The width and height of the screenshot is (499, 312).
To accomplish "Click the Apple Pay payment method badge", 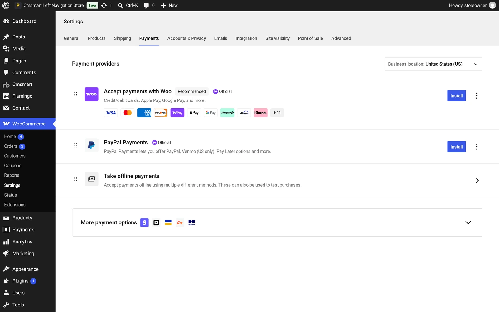I will pos(194,113).
